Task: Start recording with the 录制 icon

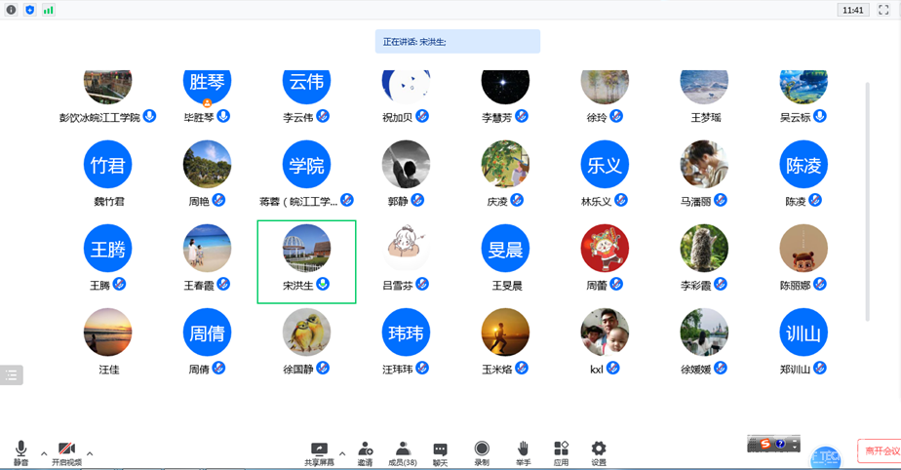Action: click(482, 450)
